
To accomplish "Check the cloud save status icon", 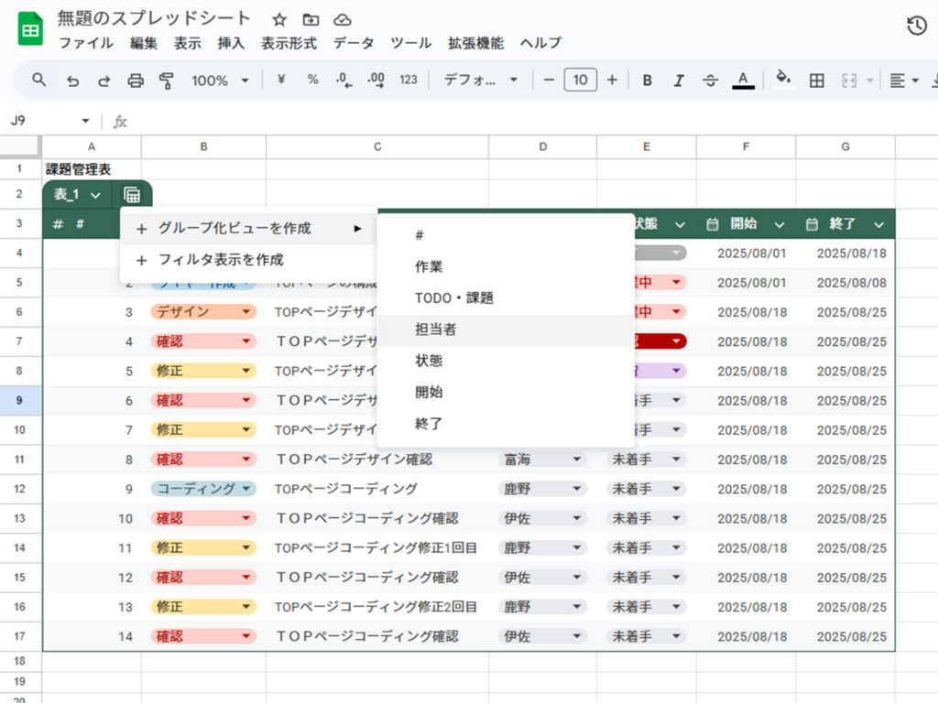I will click(343, 20).
